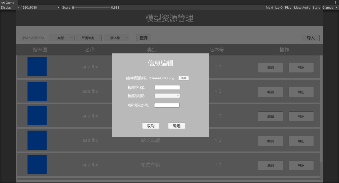Click the 确定 button
The width and height of the screenshot is (339, 183).
[177, 126]
